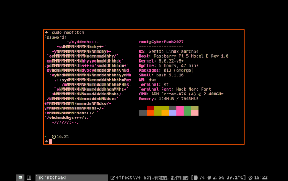Click the 7% battery percentage
This screenshot has height=181, width=288.
[202, 177]
